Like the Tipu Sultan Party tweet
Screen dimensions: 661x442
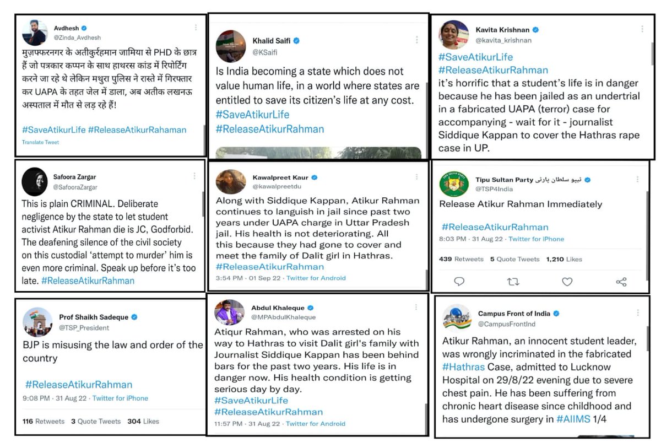[x=567, y=282]
